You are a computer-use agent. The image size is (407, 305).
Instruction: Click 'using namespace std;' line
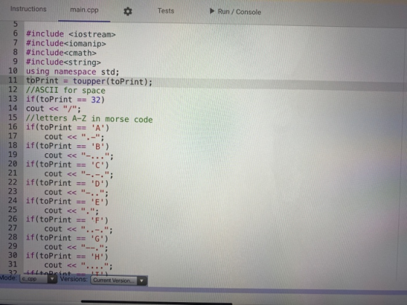tap(73, 71)
